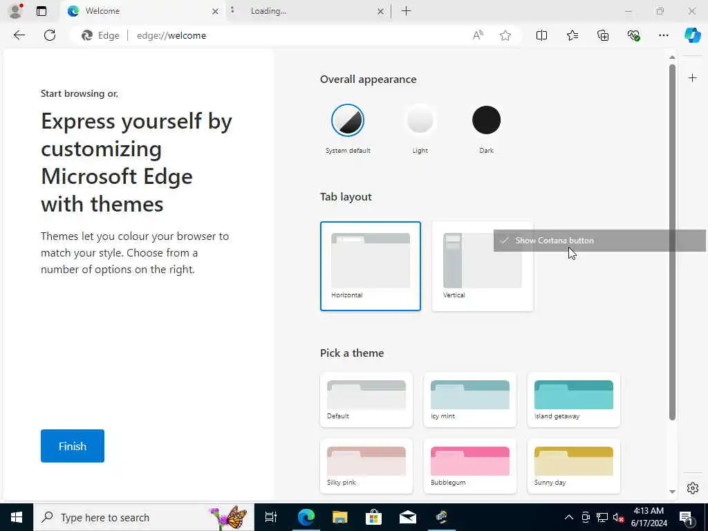This screenshot has width=708, height=531.
Task: Open Microsoft Edge from the taskbar
Action: pos(306,517)
